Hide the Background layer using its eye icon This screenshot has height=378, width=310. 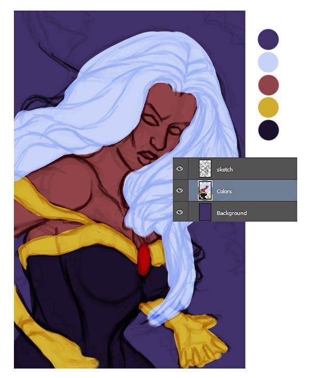tap(180, 213)
